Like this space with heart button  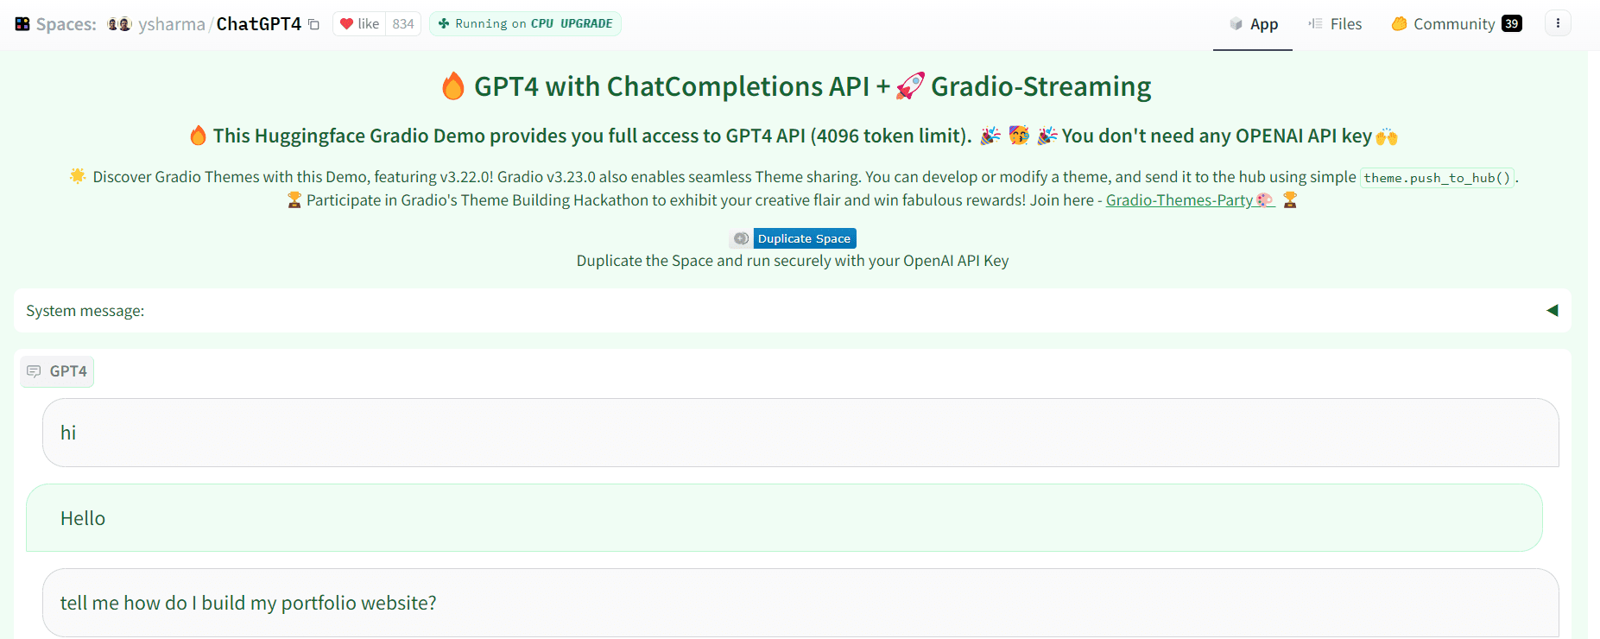click(359, 24)
